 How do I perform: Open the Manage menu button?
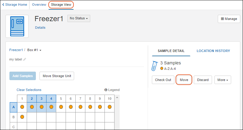229,19
